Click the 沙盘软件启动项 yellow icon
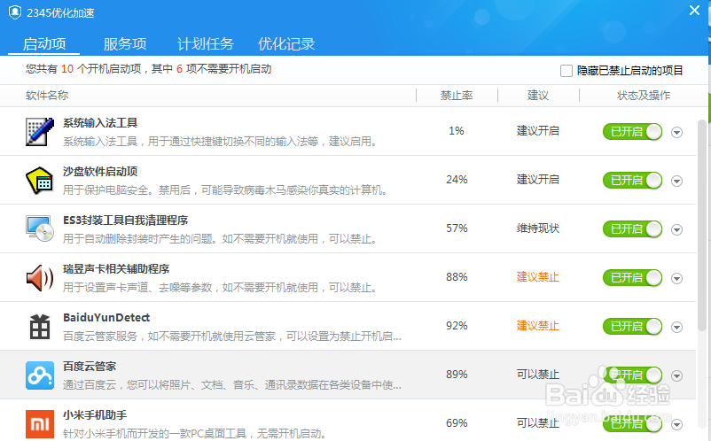This screenshot has height=441, width=711. [39, 180]
